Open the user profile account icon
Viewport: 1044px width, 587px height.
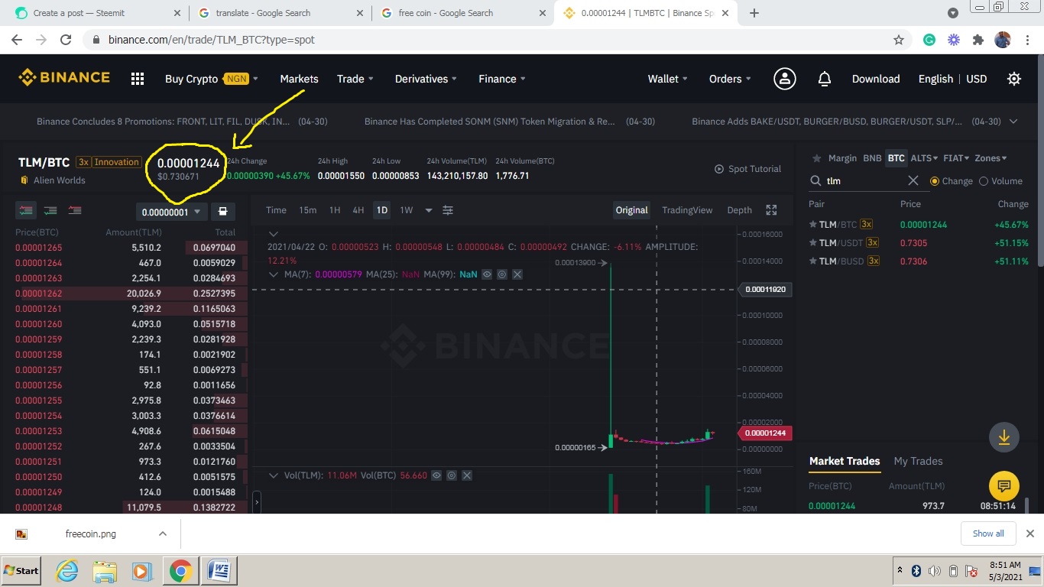[784, 79]
